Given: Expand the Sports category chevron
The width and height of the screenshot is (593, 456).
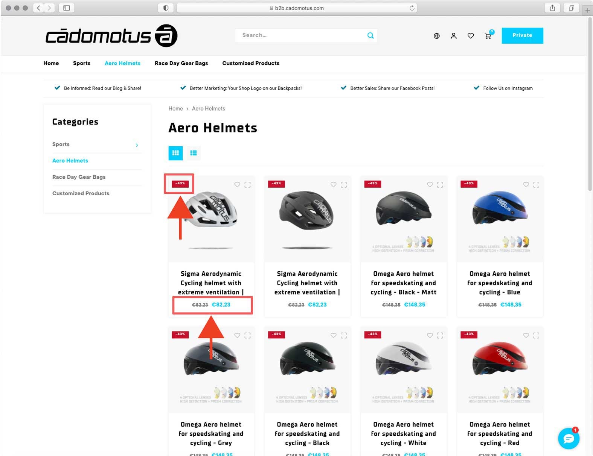Looking at the screenshot, I should click(137, 145).
